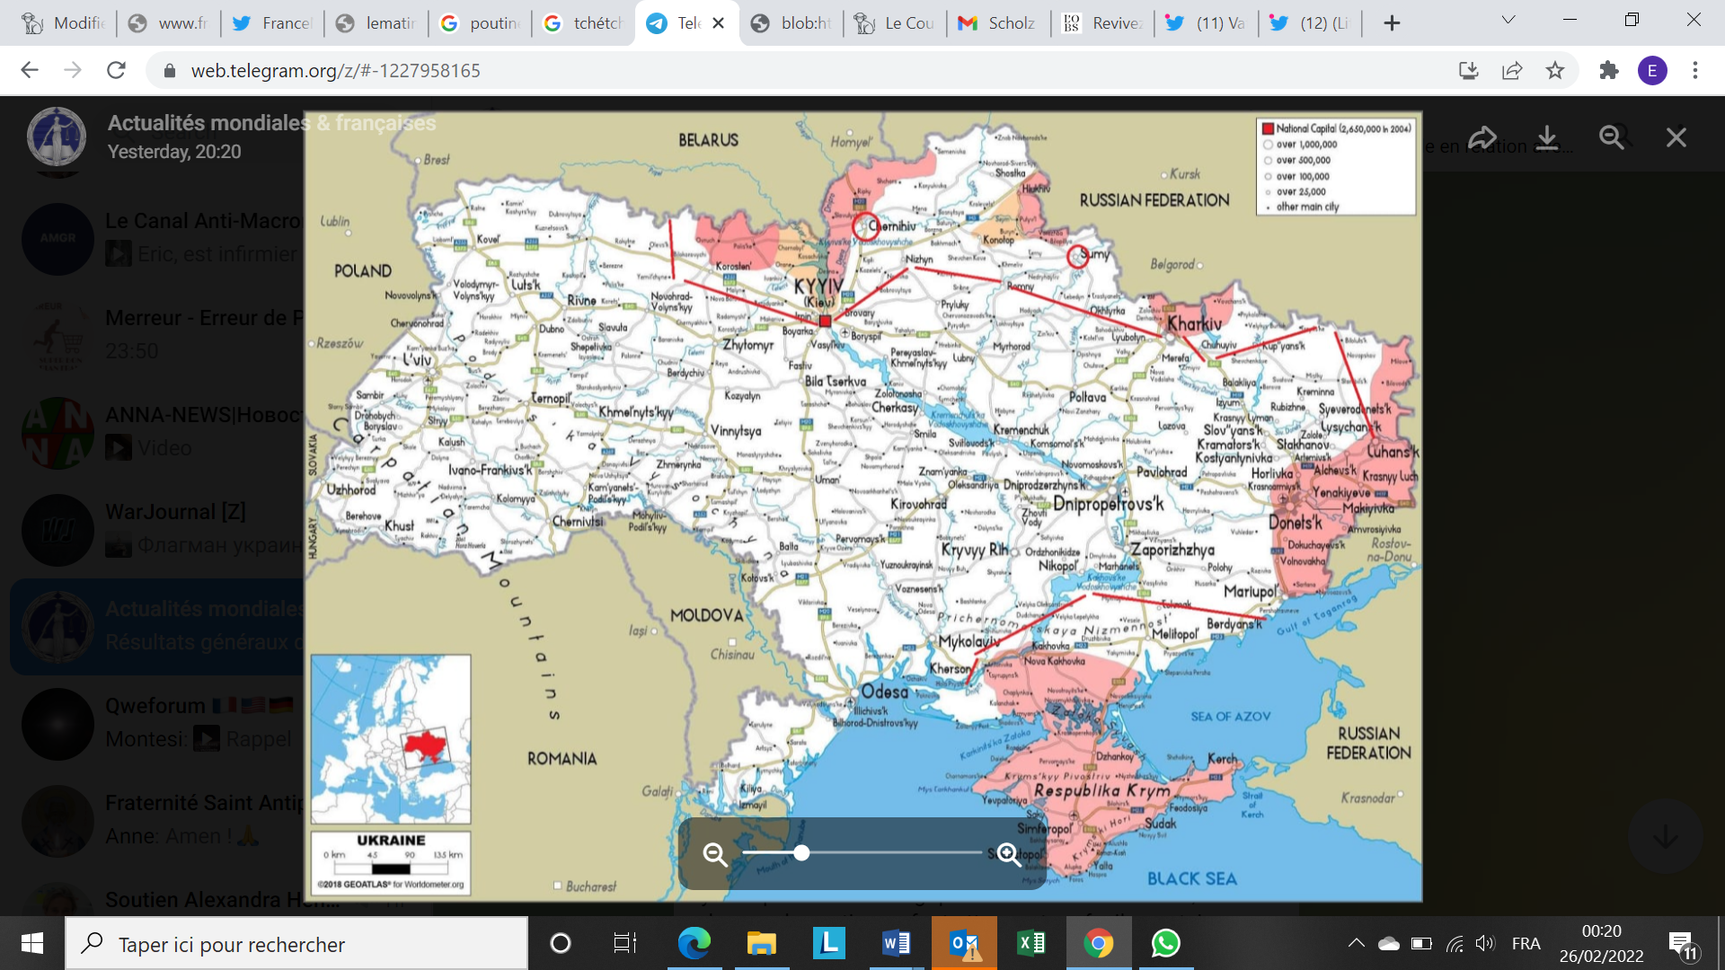Open the browser extensions puzzle icon
The width and height of the screenshot is (1725, 970).
click(1608, 70)
